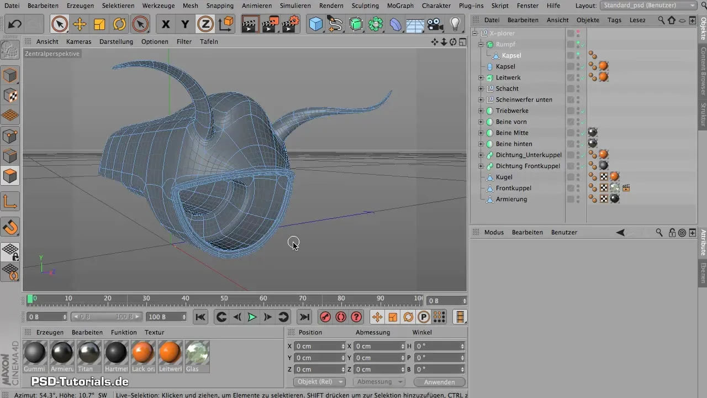Add a cube primitive object
This screenshot has height=398, width=707.
316,24
